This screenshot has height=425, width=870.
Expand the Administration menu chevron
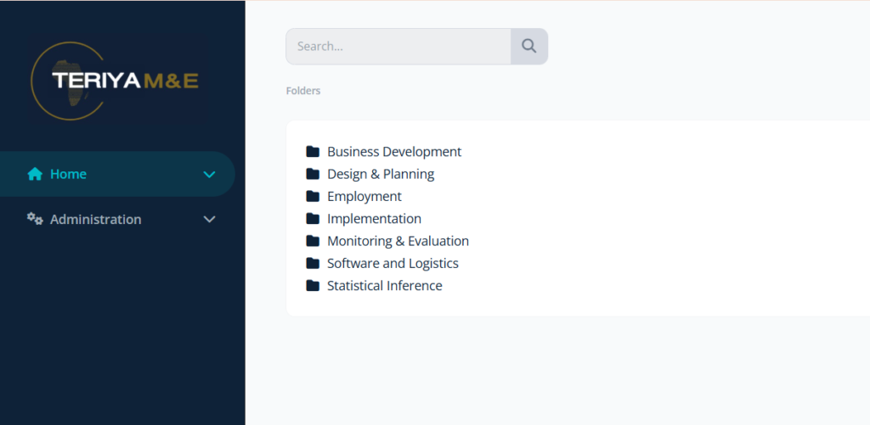[x=209, y=219]
